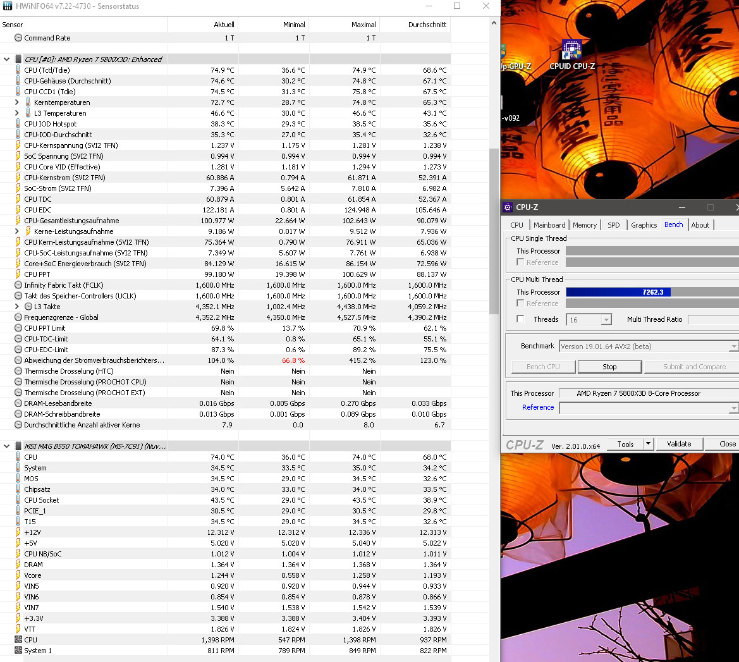Enable Reference checkbox under CPU Multi Thread
The width and height of the screenshot is (739, 662).
click(x=520, y=303)
